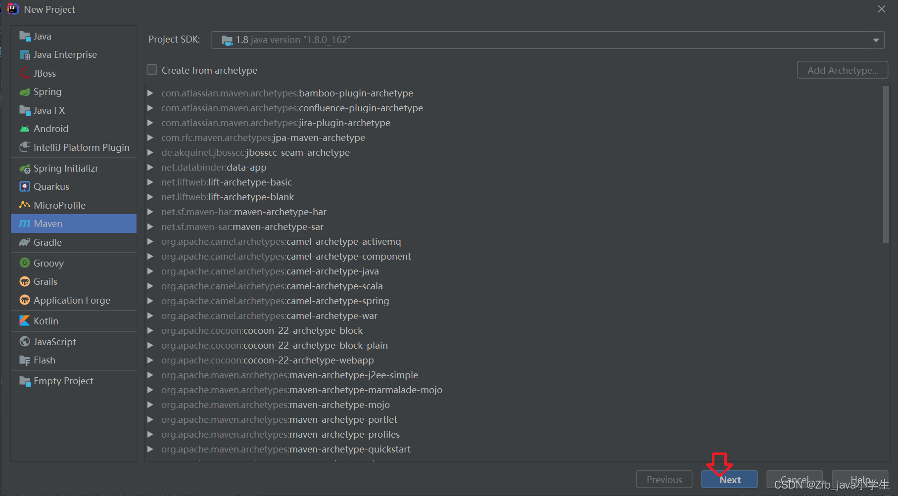Click the Android robot icon
Screen dimensions: 898x496
pos(25,129)
